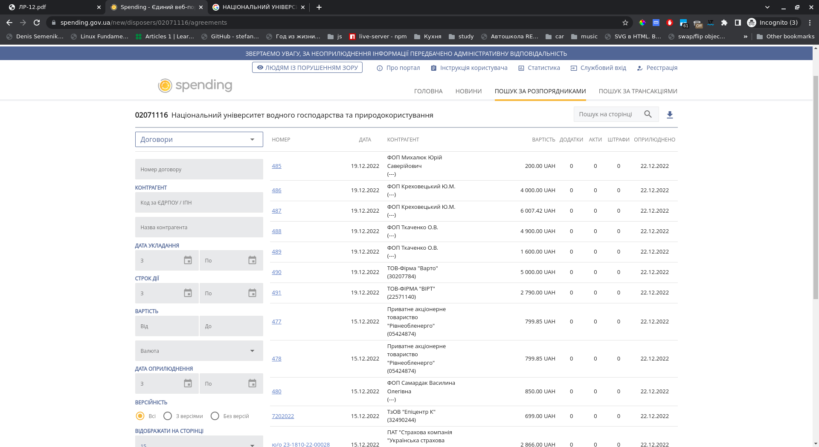This screenshot has width=819, height=447.
Task: Go to 'Пошук за трансакціями' tab
Action: coord(638,91)
